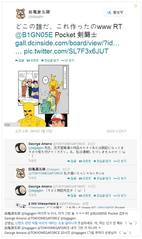142x239 pixels.
Task: Open the gall.dcinside.com board link
Action: 67,43
